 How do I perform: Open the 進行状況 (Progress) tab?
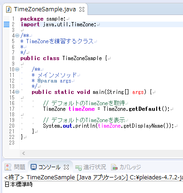coord(91,167)
